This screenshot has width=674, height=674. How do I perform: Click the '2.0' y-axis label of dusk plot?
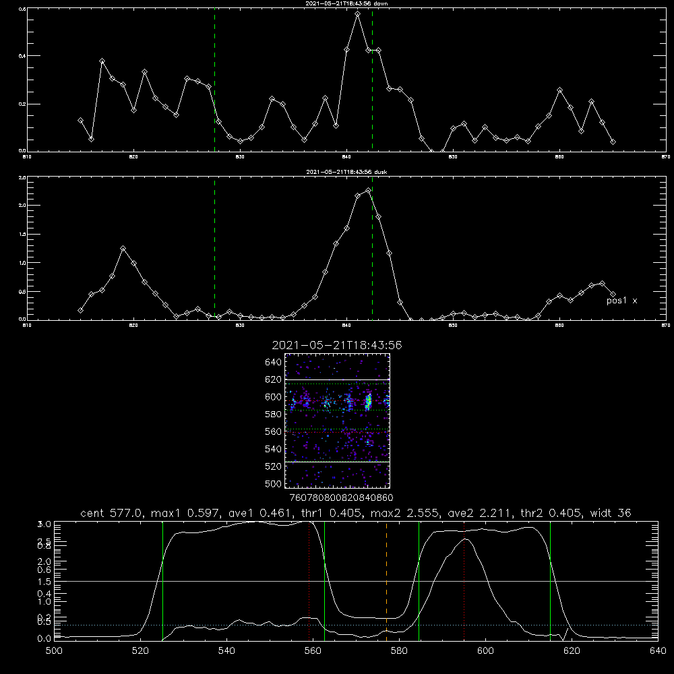pyautogui.click(x=23, y=206)
